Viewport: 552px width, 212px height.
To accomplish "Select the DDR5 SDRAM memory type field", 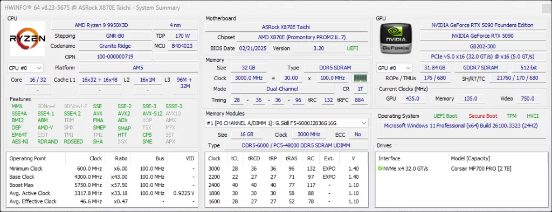I will tap(335, 68).
